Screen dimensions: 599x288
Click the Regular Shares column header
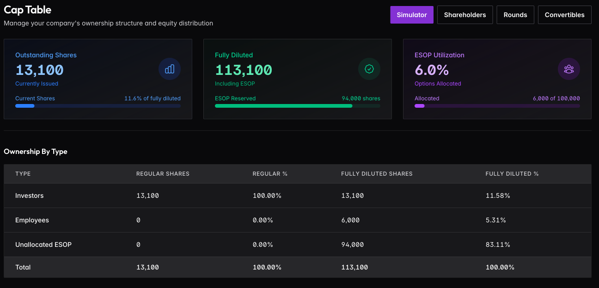[163, 174]
